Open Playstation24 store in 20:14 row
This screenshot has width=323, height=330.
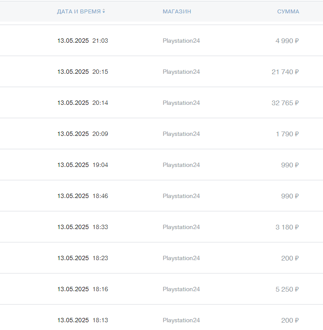181,103
